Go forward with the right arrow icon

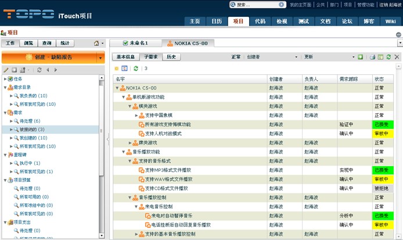[56, 70]
